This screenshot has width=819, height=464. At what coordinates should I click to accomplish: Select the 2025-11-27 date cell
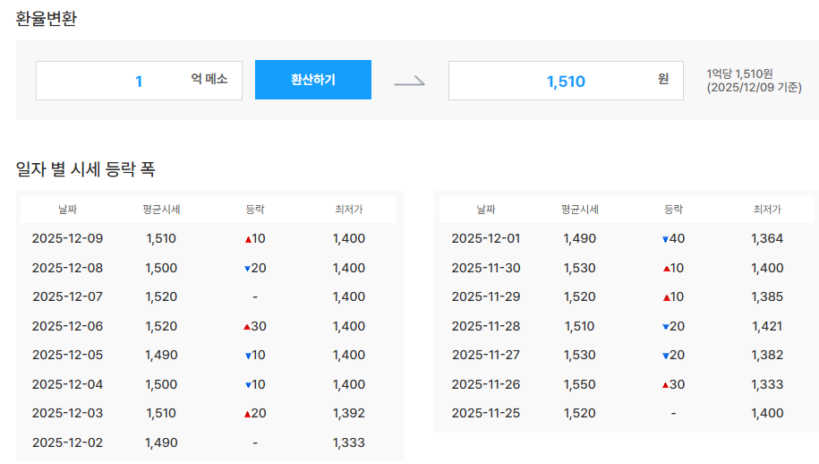(486, 356)
